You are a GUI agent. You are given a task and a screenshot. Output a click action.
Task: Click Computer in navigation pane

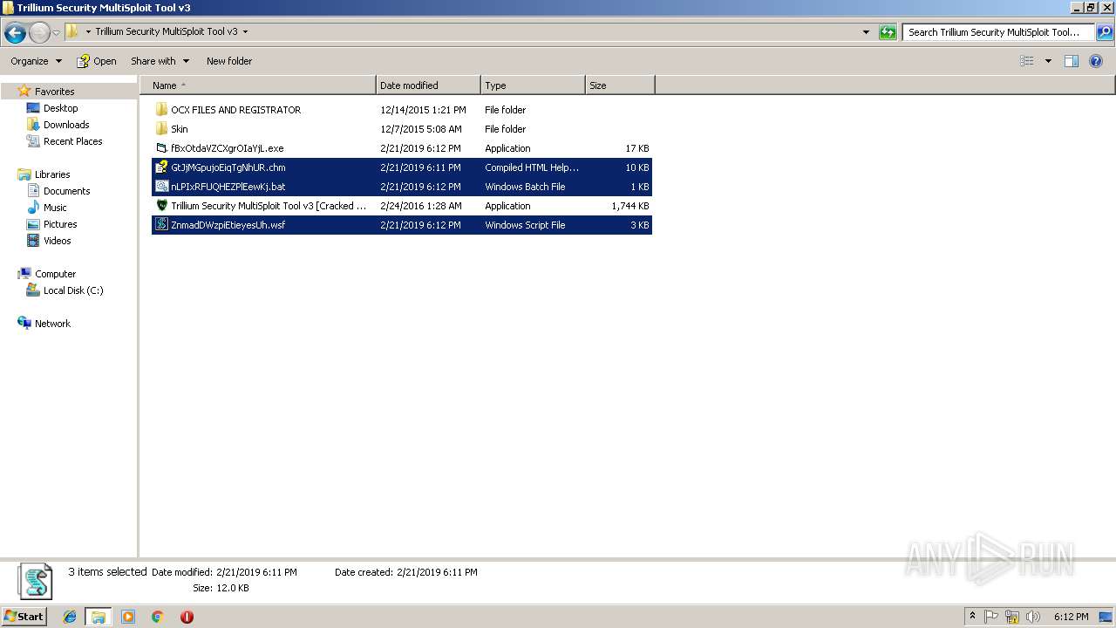click(x=55, y=274)
